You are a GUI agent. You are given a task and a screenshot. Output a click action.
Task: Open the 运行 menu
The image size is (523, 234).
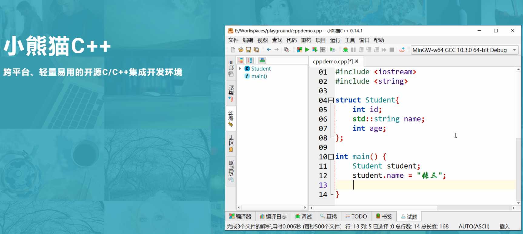(x=335, y=40)
